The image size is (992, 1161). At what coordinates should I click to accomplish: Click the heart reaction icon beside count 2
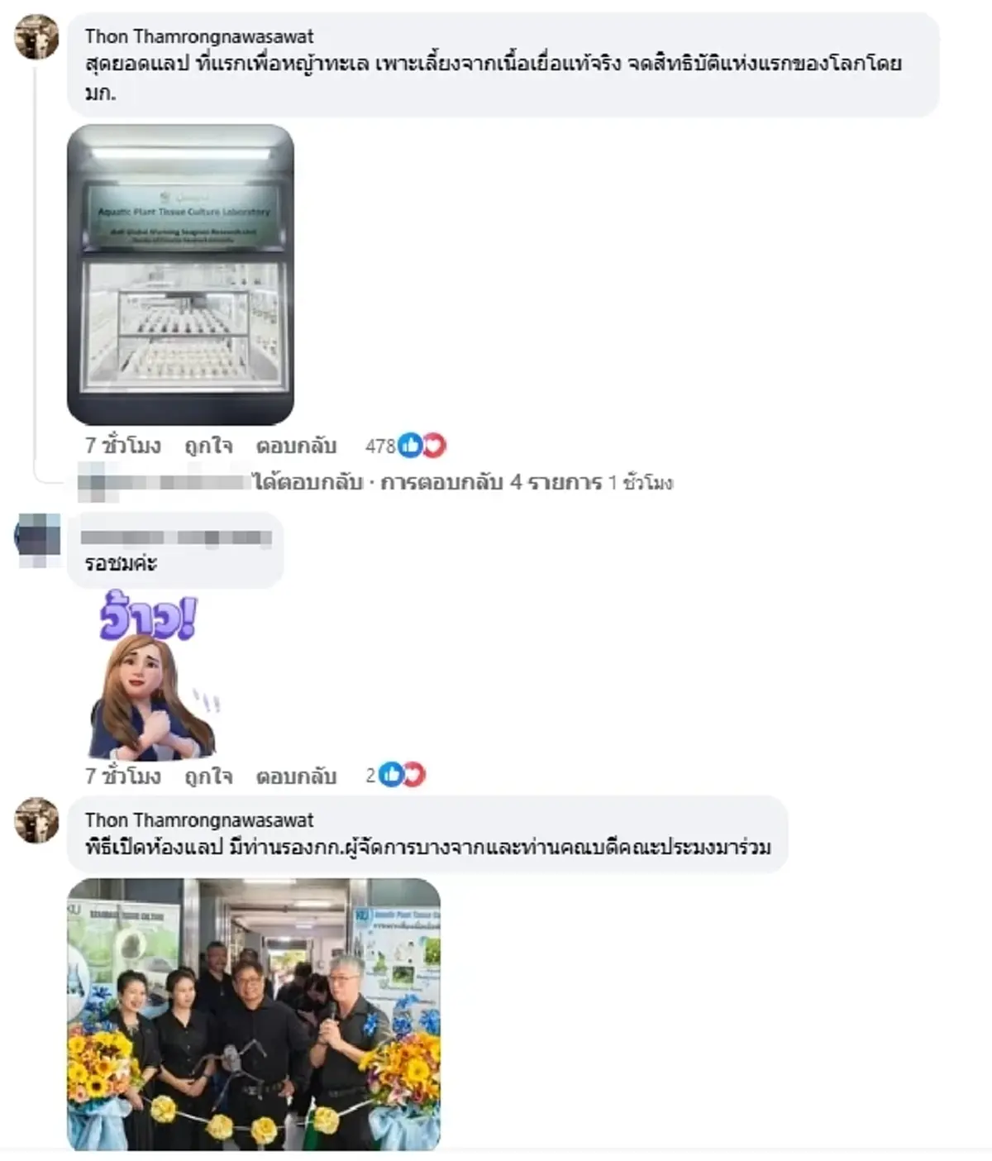point(413,775)
